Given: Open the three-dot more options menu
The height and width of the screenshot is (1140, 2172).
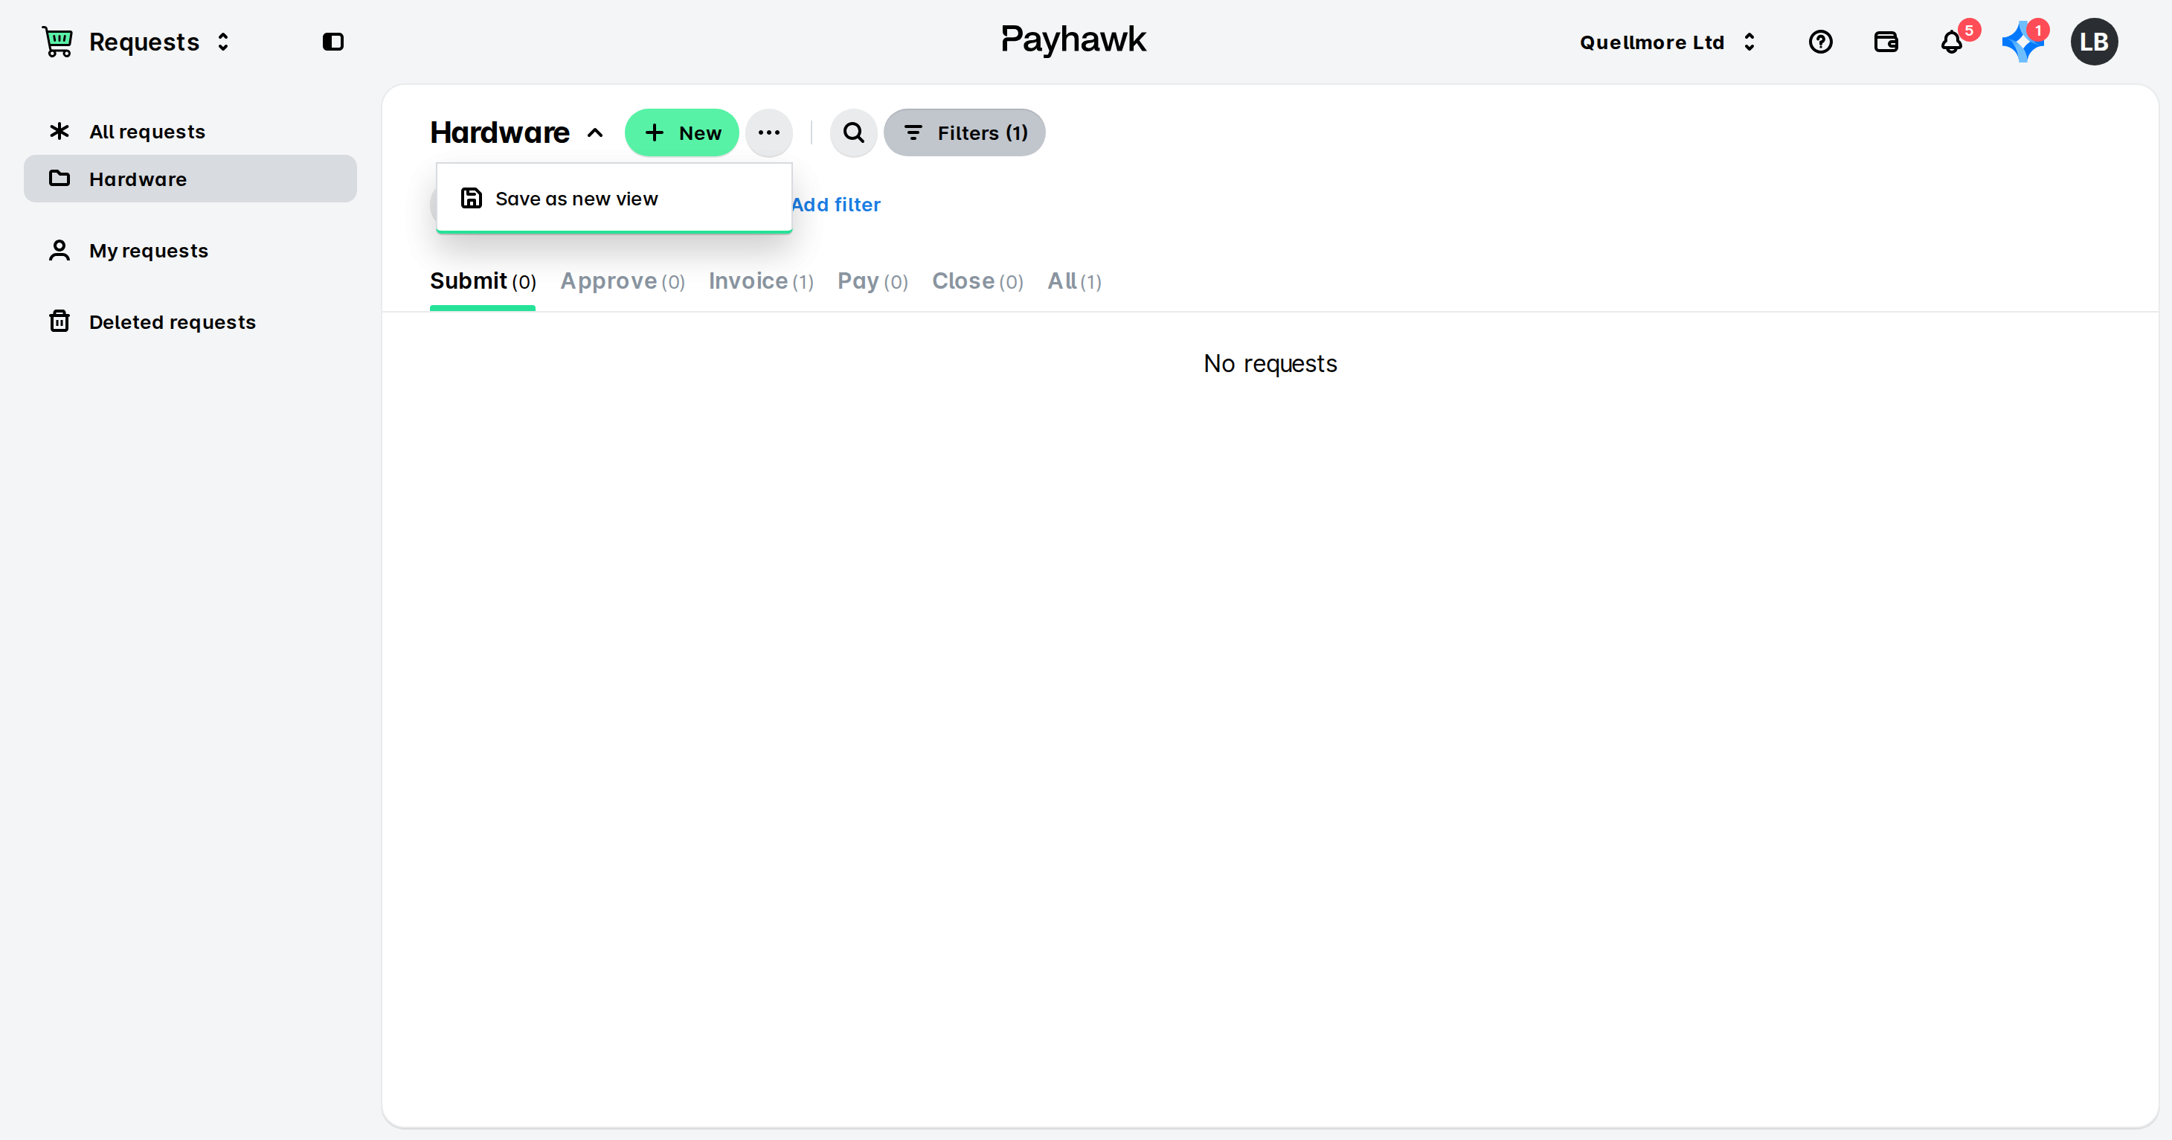Looking at the screenshot, I should (768, 132).
